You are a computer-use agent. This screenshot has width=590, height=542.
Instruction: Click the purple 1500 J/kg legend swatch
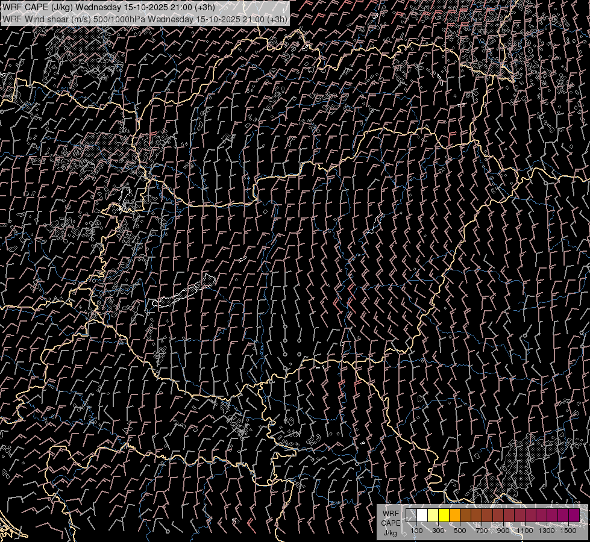(574, 515)
